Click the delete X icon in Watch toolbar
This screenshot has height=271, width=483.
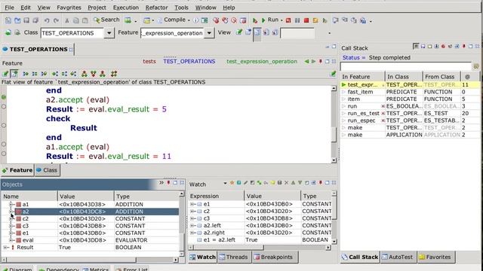[x=286, y=183]
